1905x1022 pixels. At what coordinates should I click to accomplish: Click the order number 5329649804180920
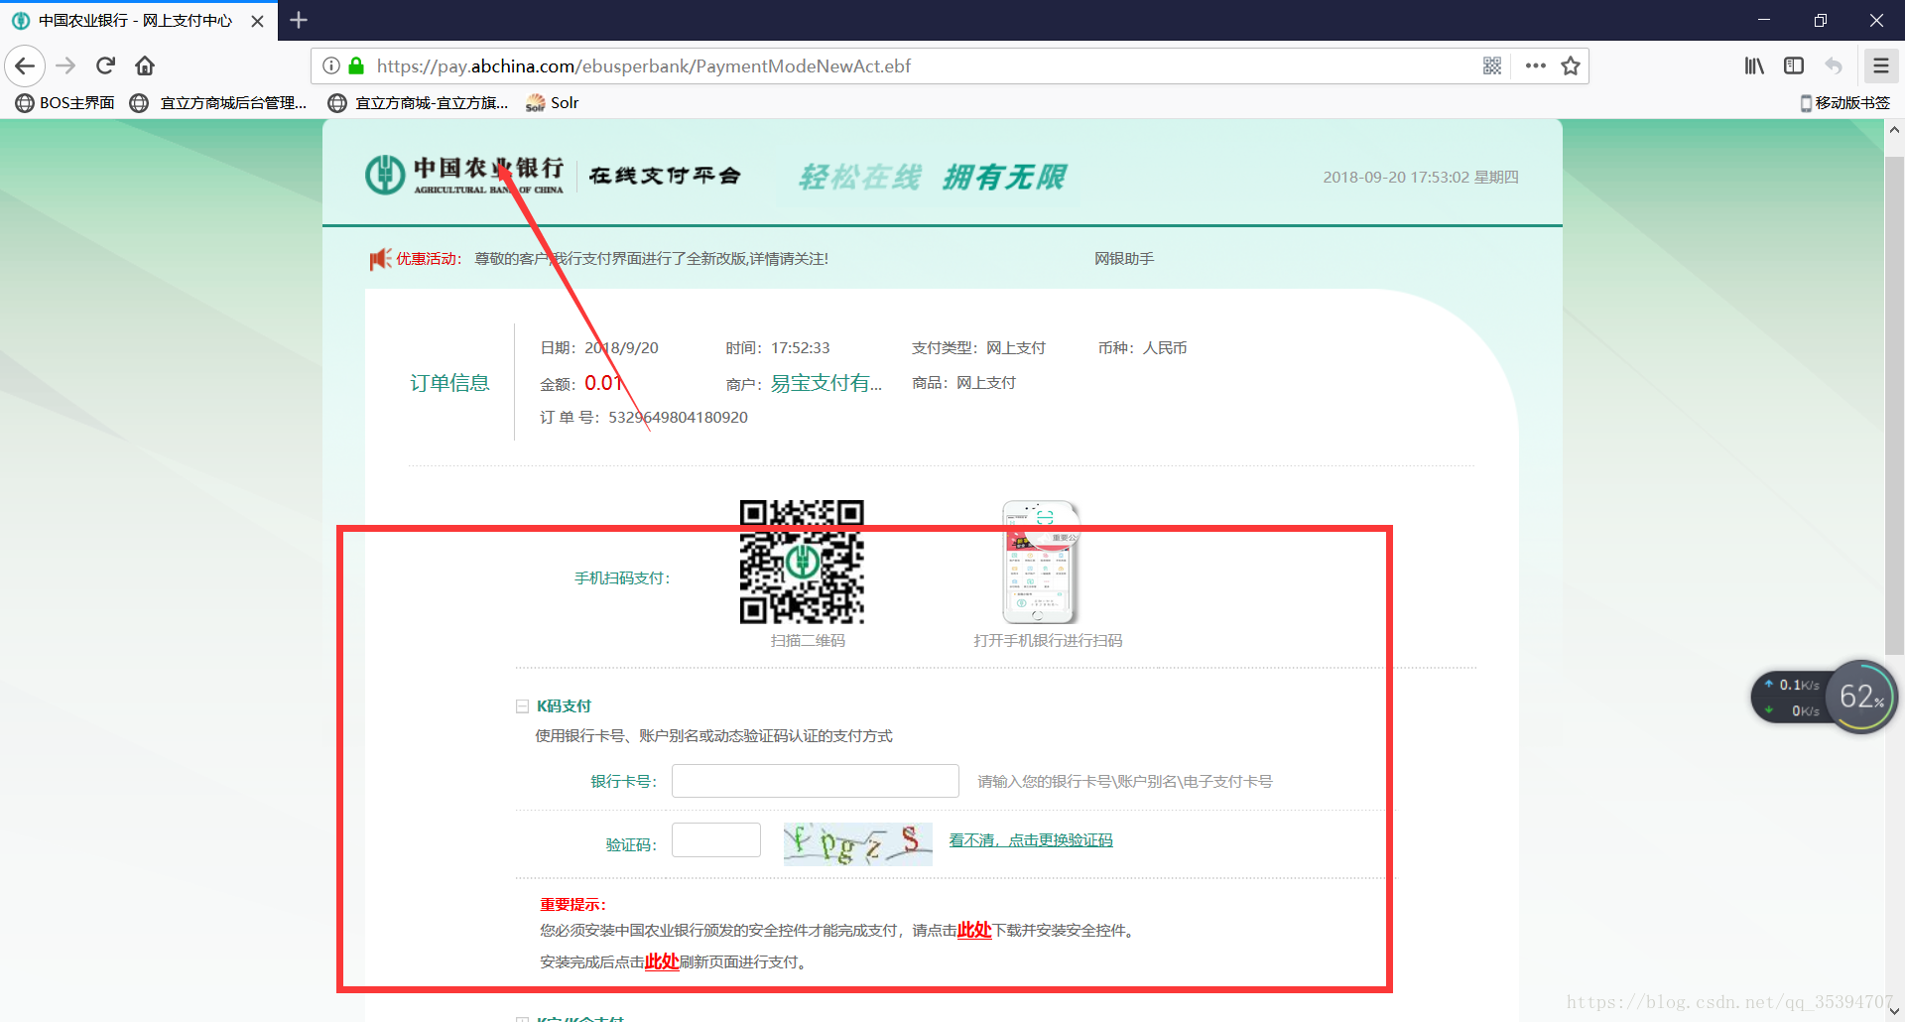click(678, 418)
